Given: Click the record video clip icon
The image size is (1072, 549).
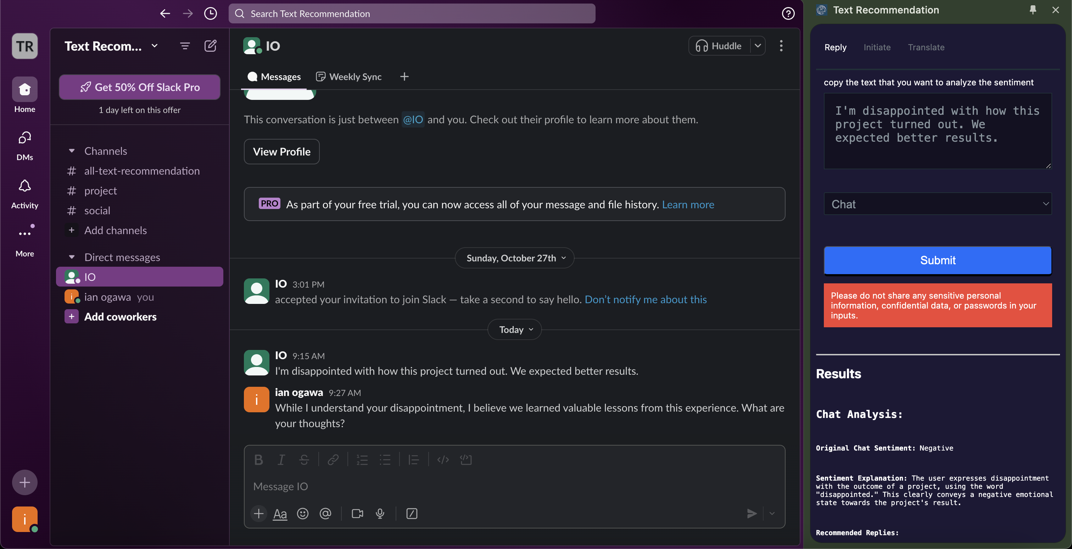Looking at the screenshot, I should point(357,514).
